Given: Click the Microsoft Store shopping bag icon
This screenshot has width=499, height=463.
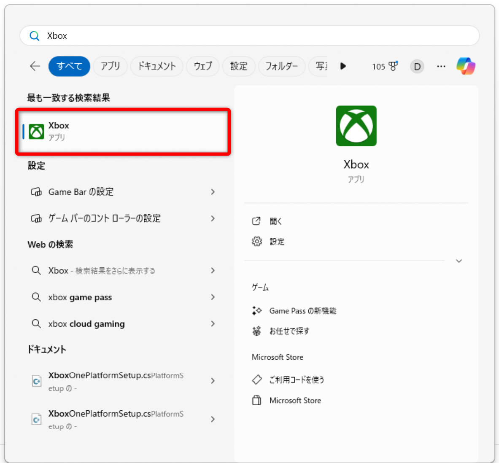Looking at the screenshot, I should 257,400.
